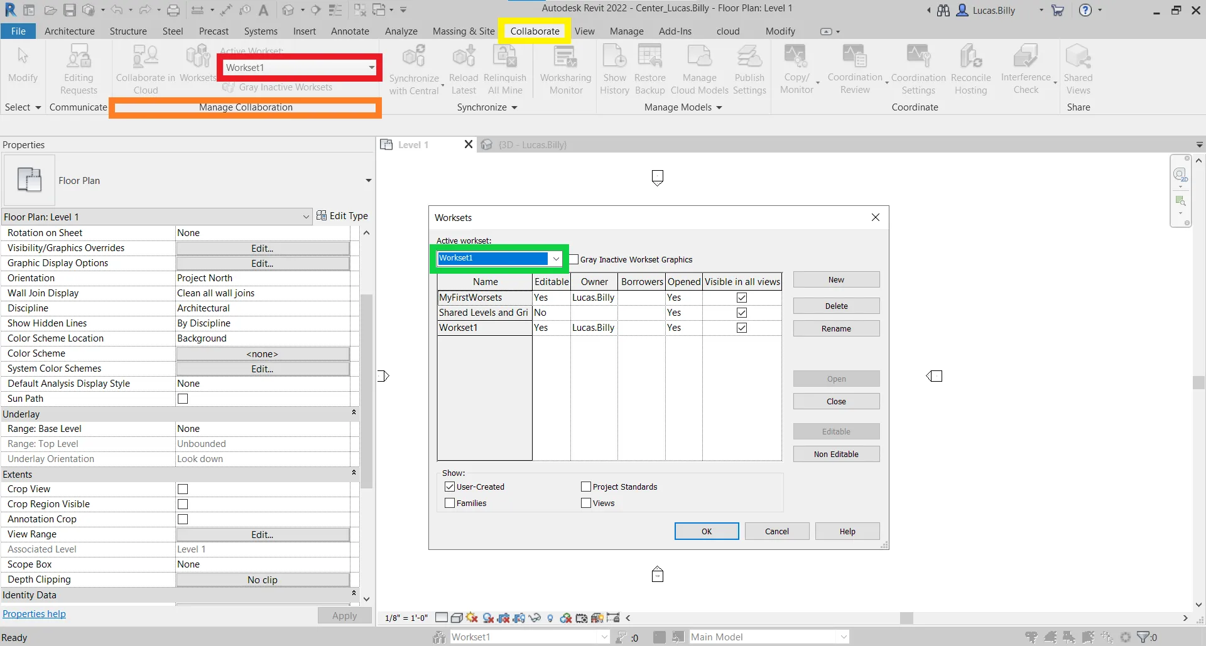This screenshot has height=646, width=1206.
Task: Expand the Floor Plan type selector
Action: (368, 181)
